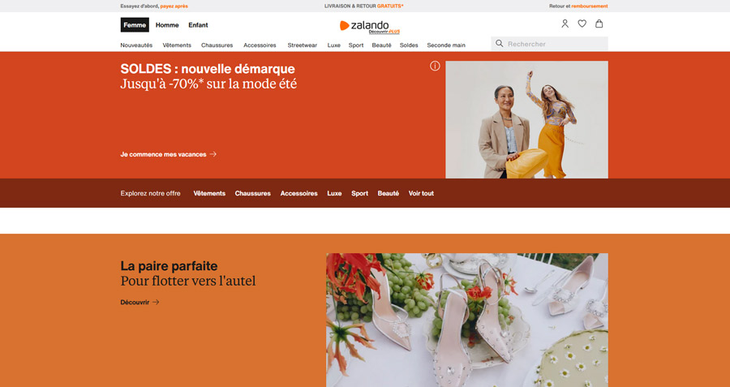The height and width of the screenshot is (387, 730).
Task: Open the Chaussures menu in top navigation
Action: pyautogui.click(x=217, y=45)
